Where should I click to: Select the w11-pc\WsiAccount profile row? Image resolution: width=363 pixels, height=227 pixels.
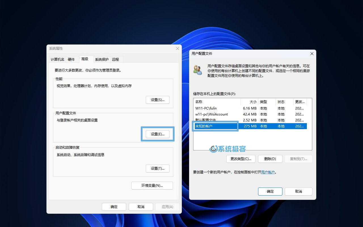250,114
